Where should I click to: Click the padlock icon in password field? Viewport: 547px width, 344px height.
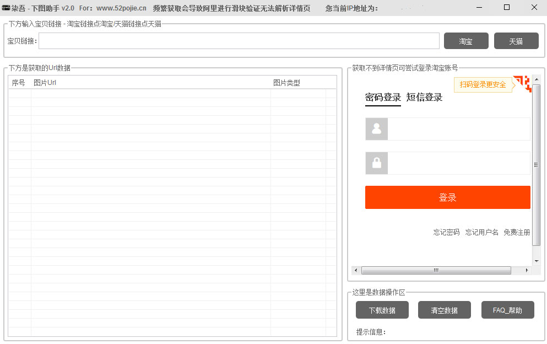377,163
